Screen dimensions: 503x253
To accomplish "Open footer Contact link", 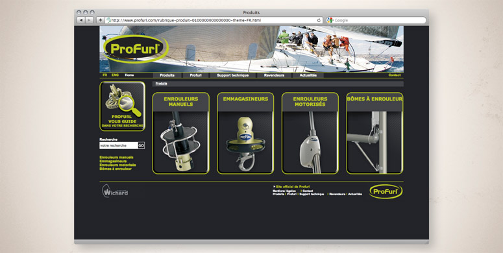I will pos(308,191).
